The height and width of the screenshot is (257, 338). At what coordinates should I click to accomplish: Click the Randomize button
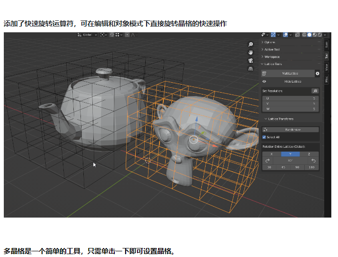(x=290, y=130)
